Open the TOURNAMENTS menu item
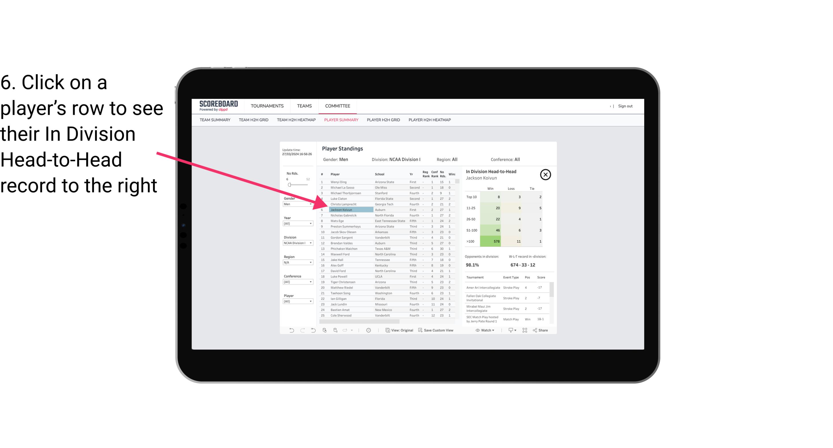833x448 pixels. tap(267, 105)
